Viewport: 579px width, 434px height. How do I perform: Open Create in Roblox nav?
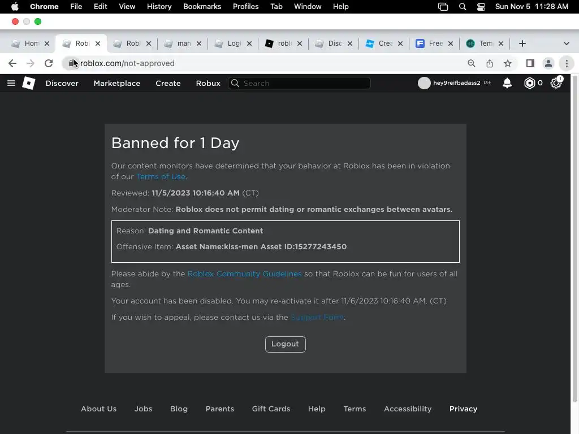[168, 84]
